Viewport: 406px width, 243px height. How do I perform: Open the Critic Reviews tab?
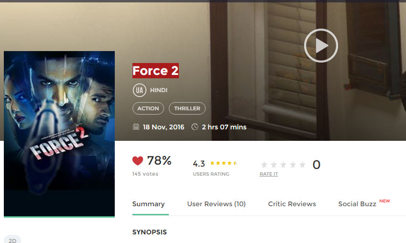(292, 204)
